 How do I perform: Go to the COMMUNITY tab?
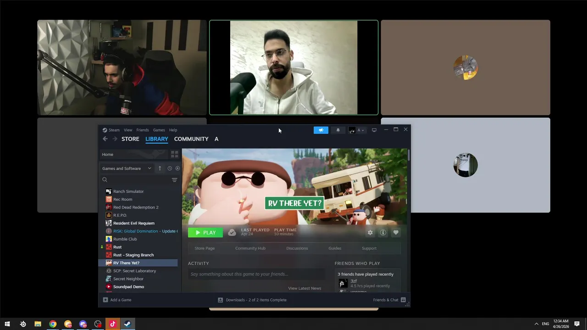tap(191, 139)
